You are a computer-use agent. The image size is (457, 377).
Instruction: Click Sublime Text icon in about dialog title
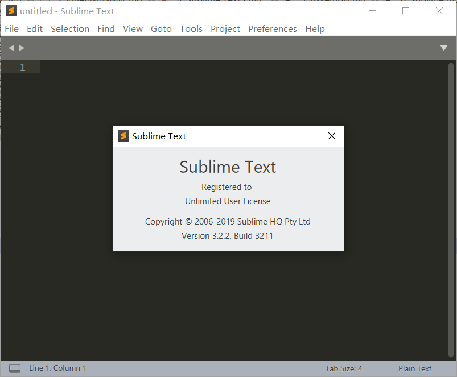(x=123, y=136)
